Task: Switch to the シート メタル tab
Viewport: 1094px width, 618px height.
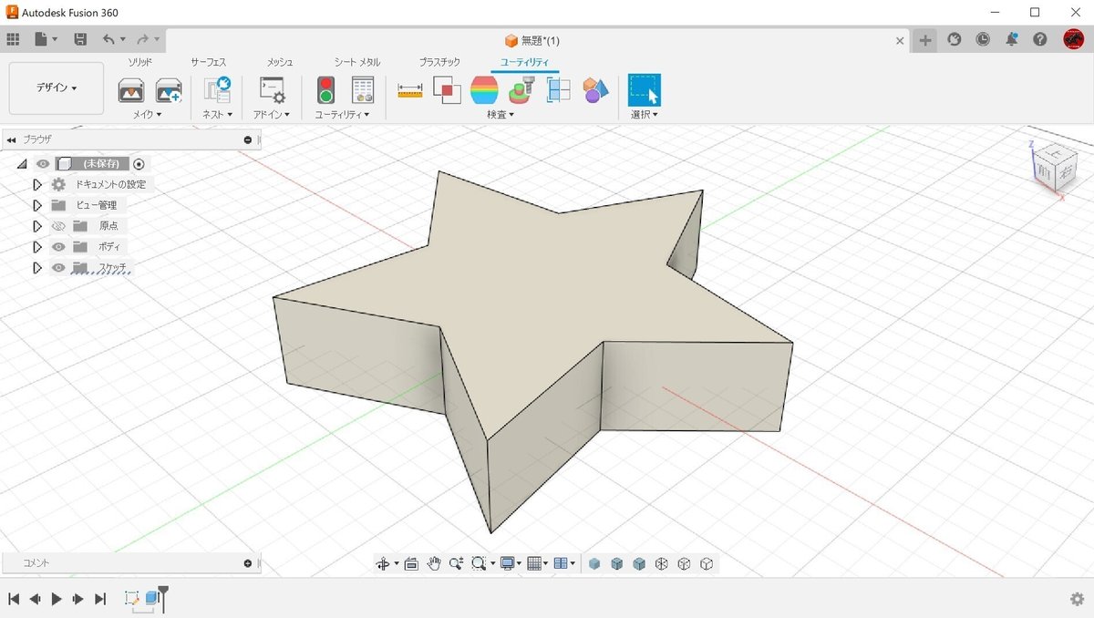Action: (356, 62)
